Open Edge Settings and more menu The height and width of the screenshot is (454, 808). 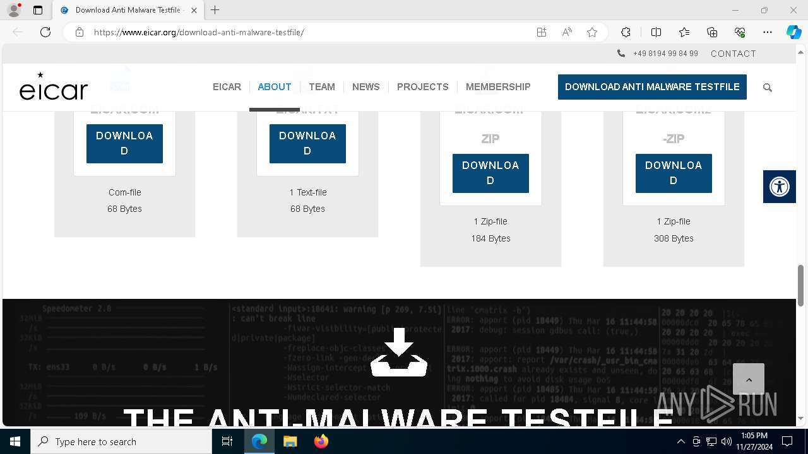click(x=768, y=32)
